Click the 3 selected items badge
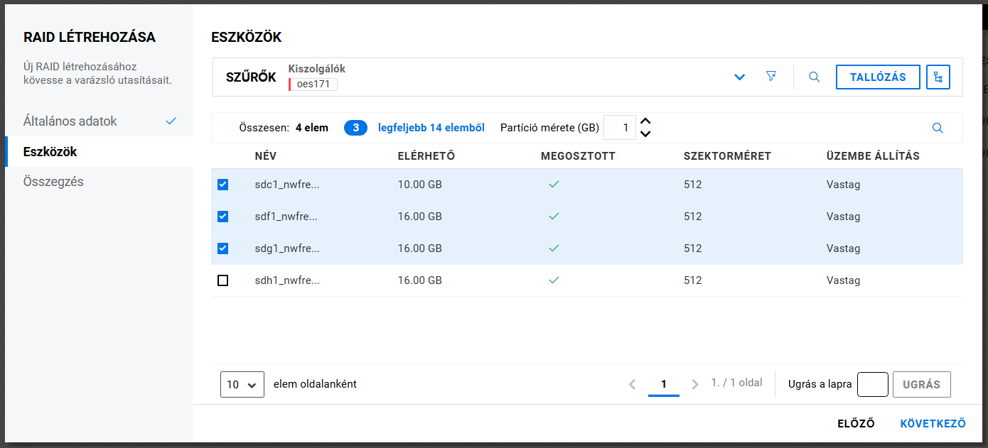Image resolution: width=988 pixels, height=448 pixels. [x=355, y=128]
